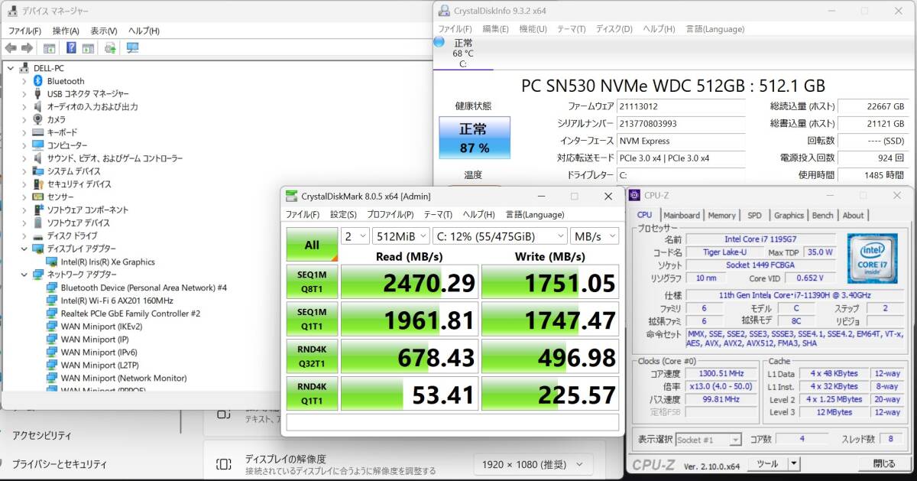Expand the セキュリティ デバイス category

tap(24, 184)
